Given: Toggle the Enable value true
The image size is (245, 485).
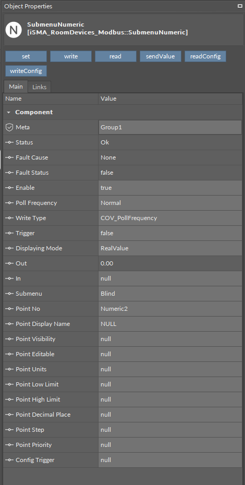Looking at the screenshot, I should pyautogui.click(x=170, y=188).
